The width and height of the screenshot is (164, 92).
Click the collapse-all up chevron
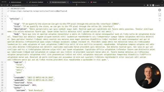pos(160,19)
